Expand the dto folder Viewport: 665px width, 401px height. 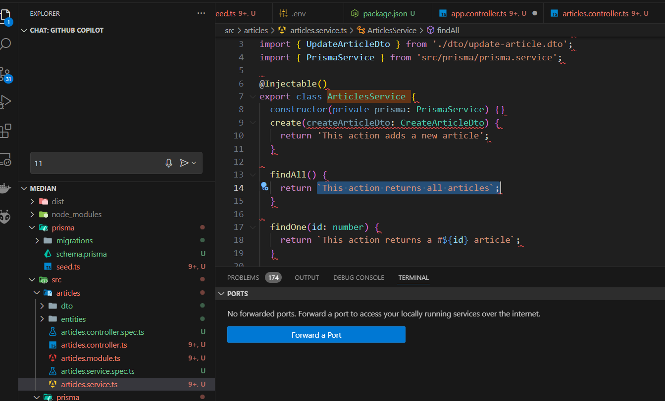click(x=42, y=306)
